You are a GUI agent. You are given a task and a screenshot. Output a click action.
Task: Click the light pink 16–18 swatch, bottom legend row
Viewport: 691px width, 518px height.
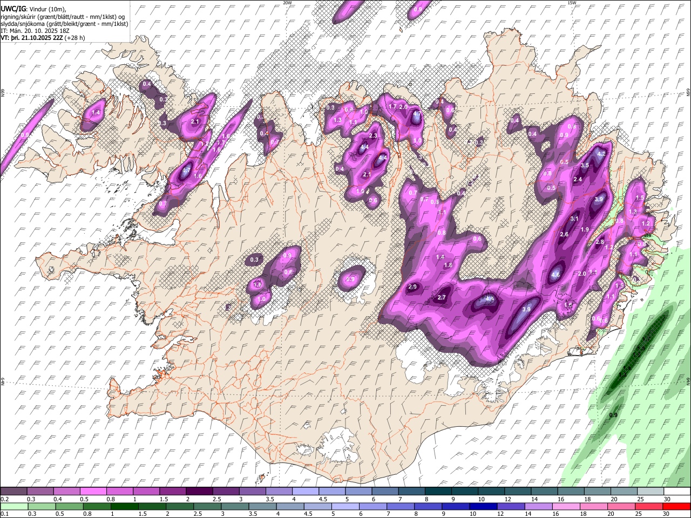pos(566,506)
